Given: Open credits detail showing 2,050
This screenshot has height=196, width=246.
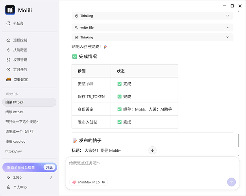Looking at the screenshot, I should 30,178.
